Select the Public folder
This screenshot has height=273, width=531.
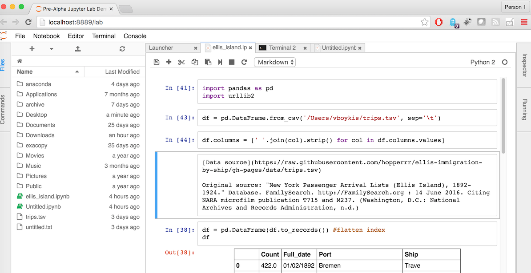78,186
